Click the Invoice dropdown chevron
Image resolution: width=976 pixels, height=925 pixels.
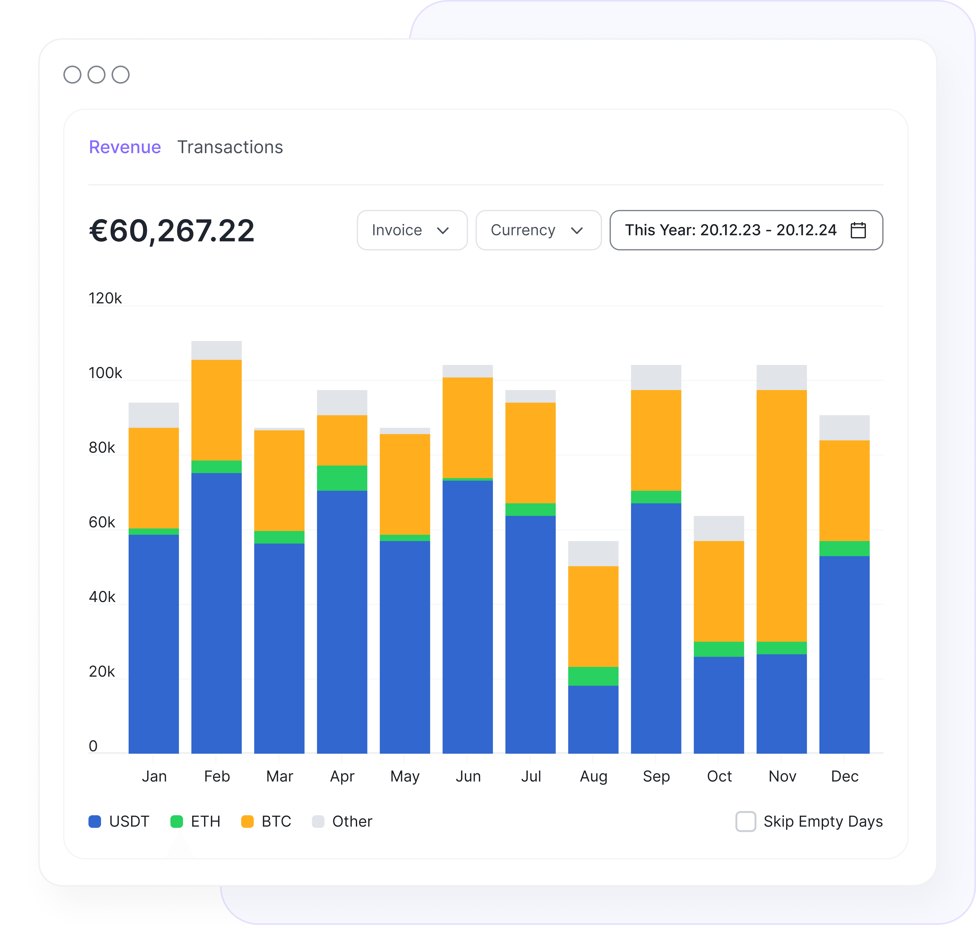click(443, 230)
